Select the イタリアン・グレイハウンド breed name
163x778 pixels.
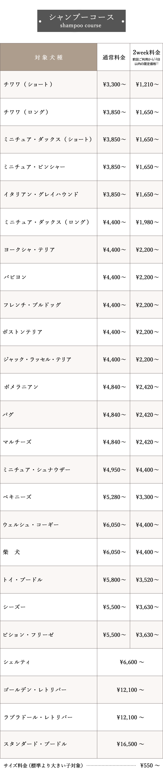[41, 194]
